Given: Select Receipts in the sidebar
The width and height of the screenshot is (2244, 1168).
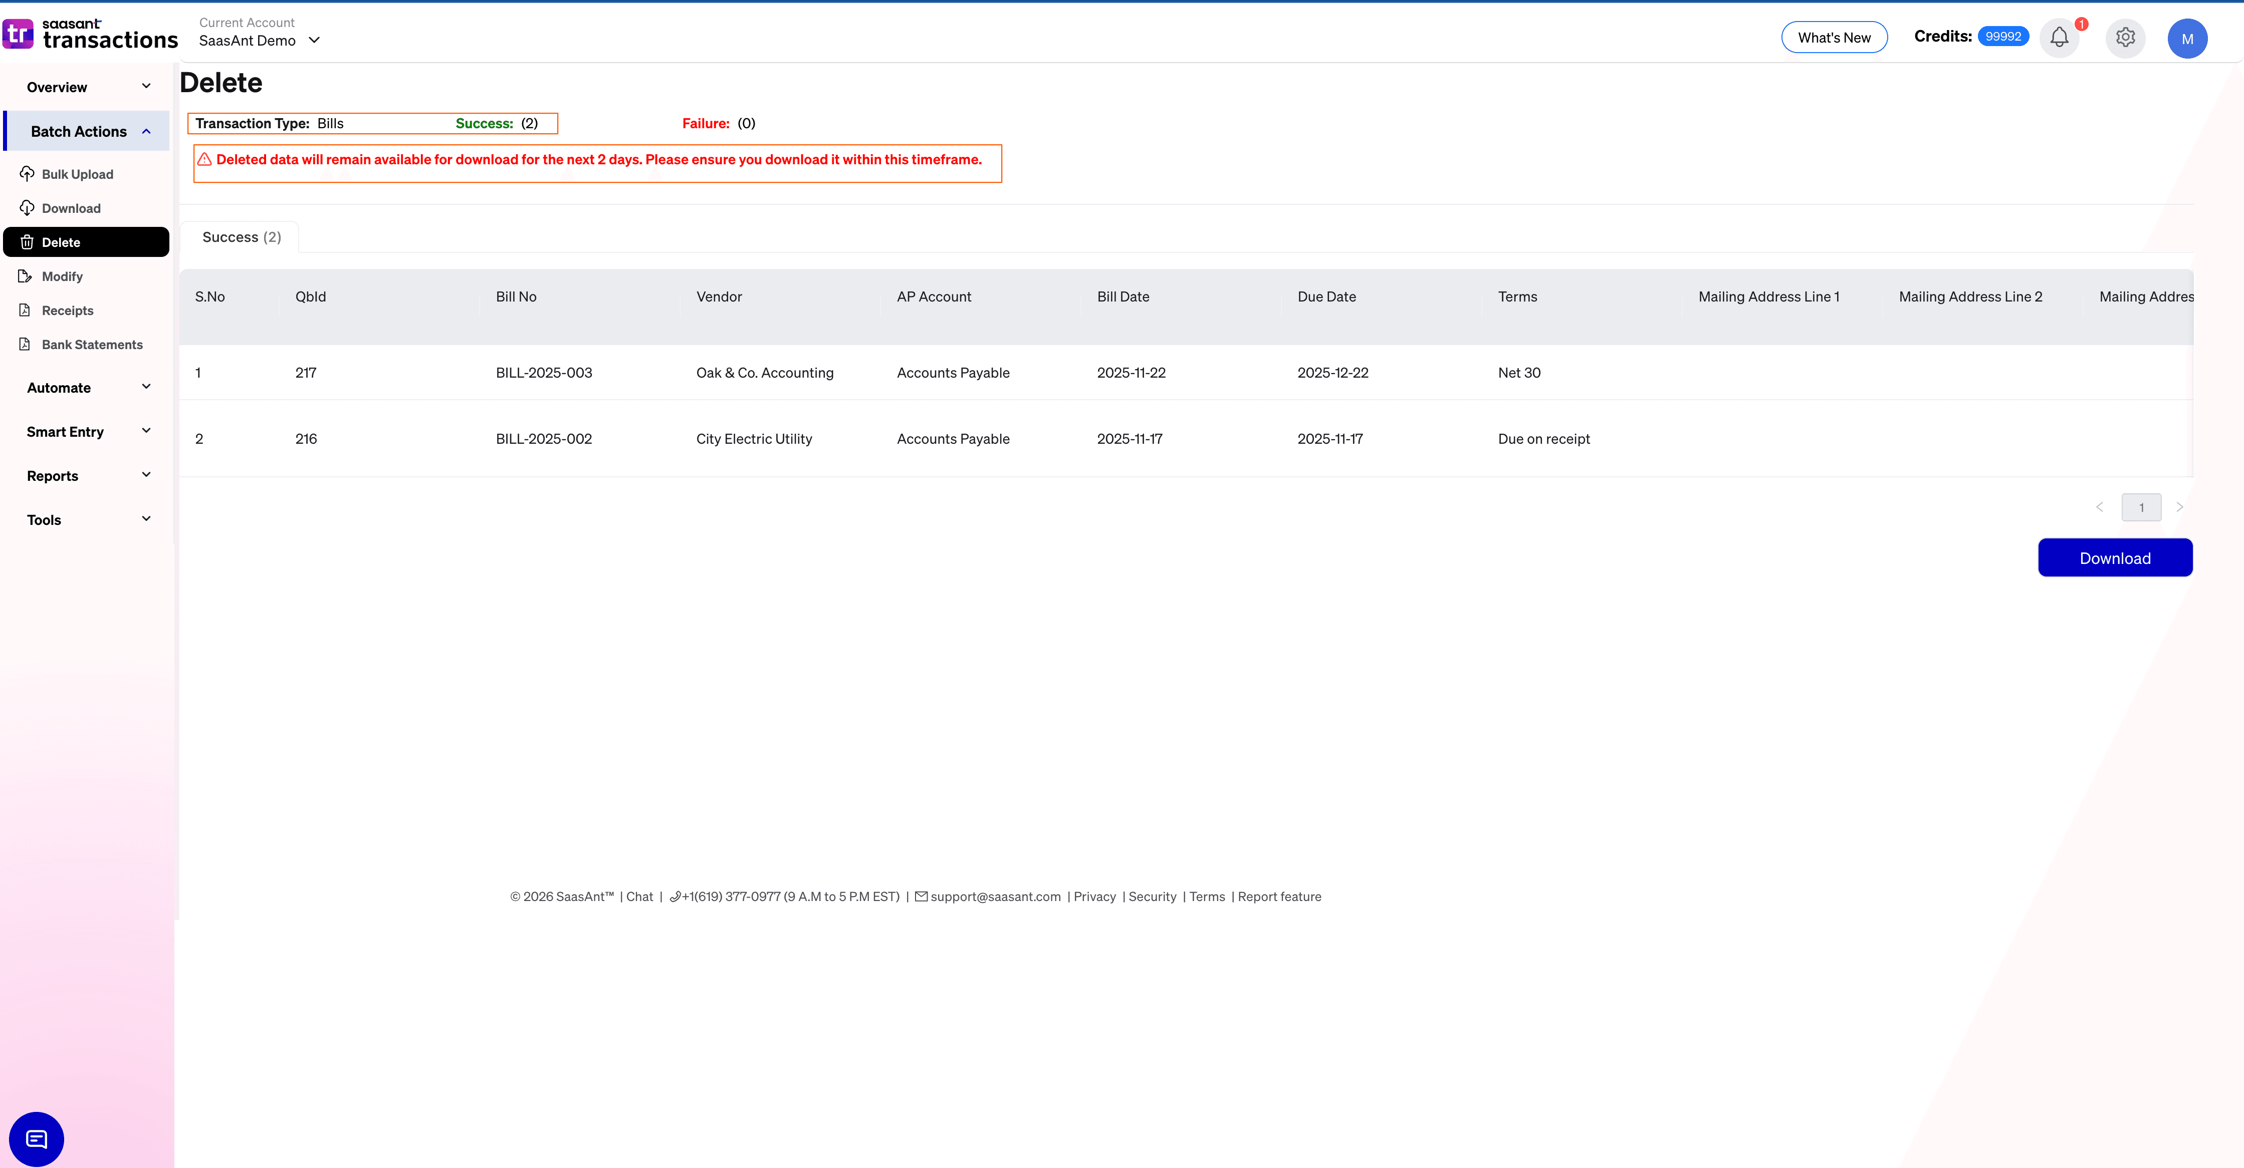Looking at the screenshot, I should click(67, 310).
